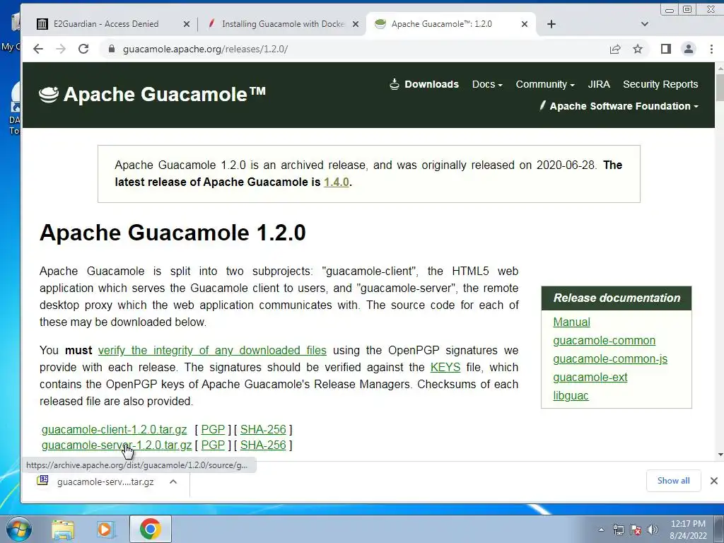Show hidden system tray icons

[x=601, y=530]
